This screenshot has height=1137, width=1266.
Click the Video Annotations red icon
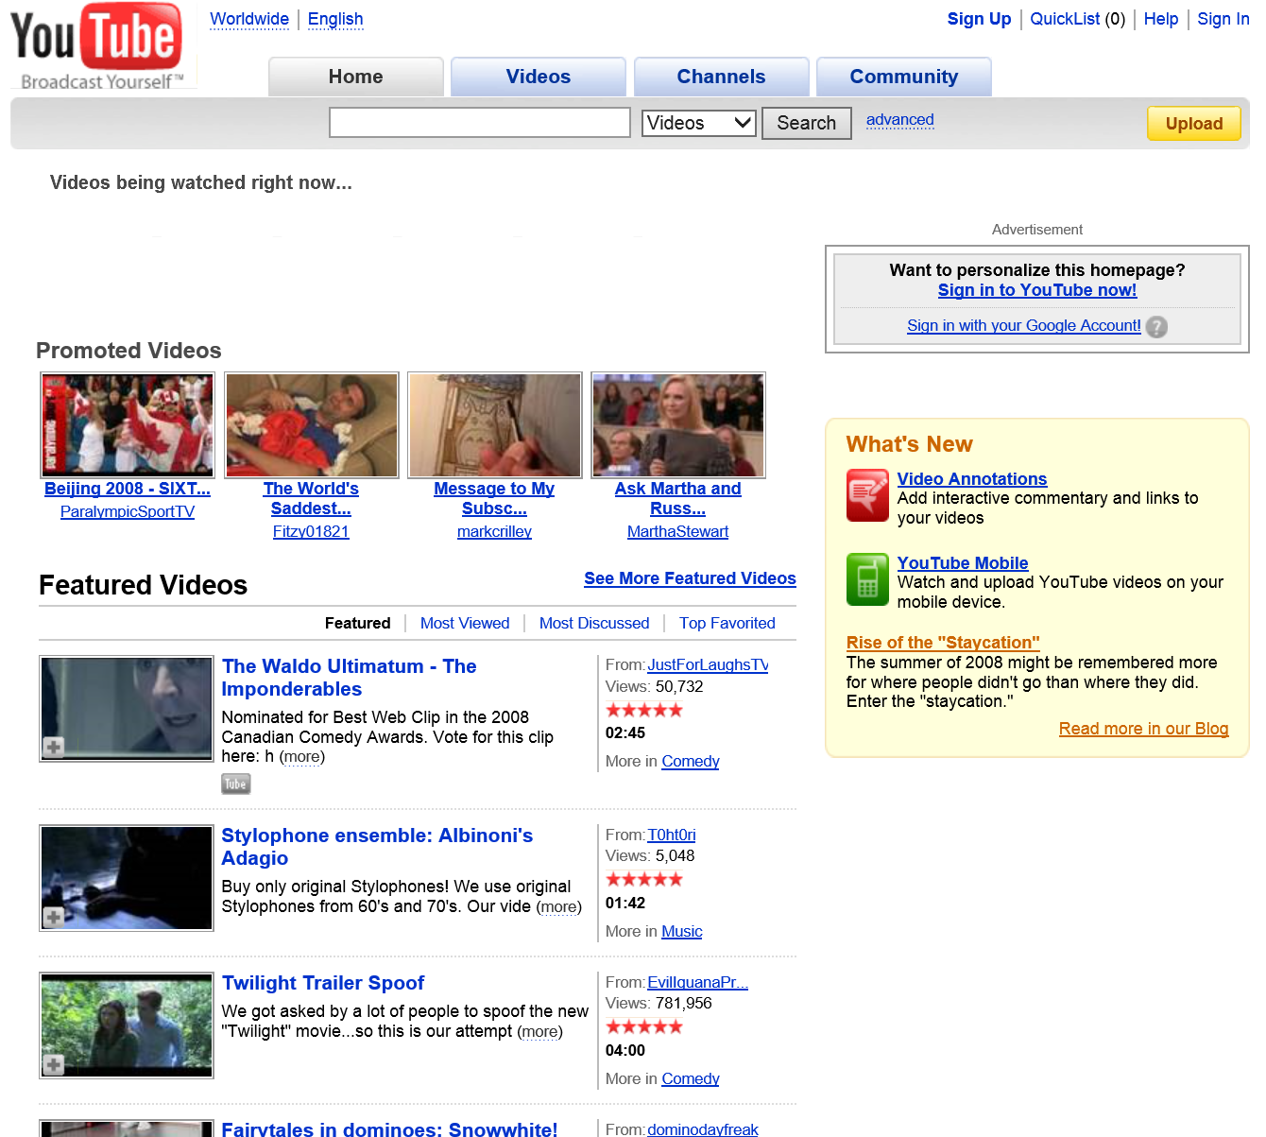click(867, 495)
